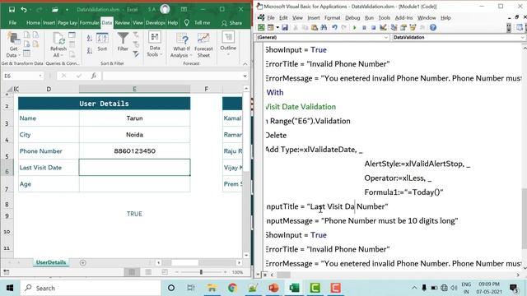Click the VBA toolbar Save icon
Image resolution: width=527 pixels, height=296 pixels.
[285, 27]
